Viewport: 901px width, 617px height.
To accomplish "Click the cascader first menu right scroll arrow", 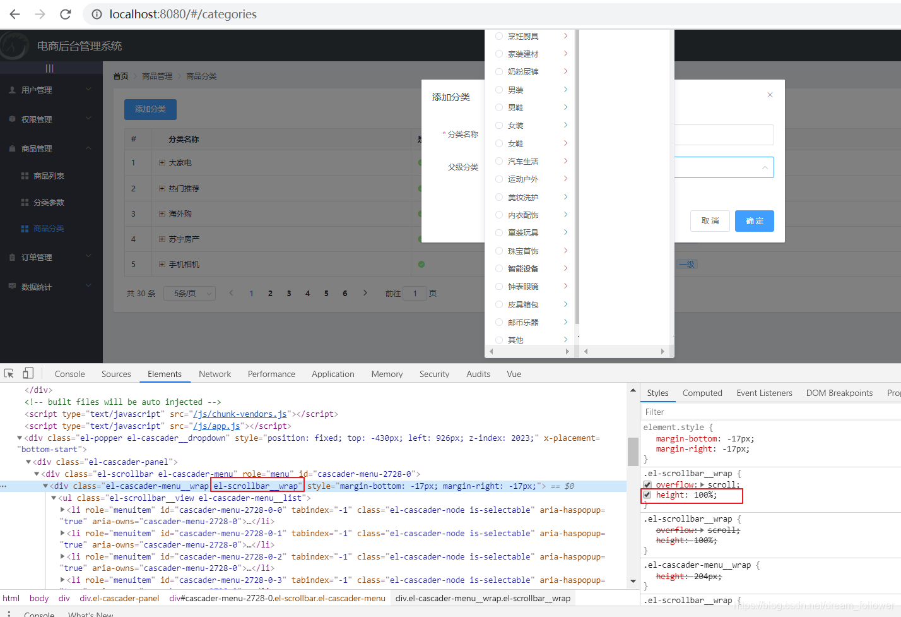I will (567, 351).
